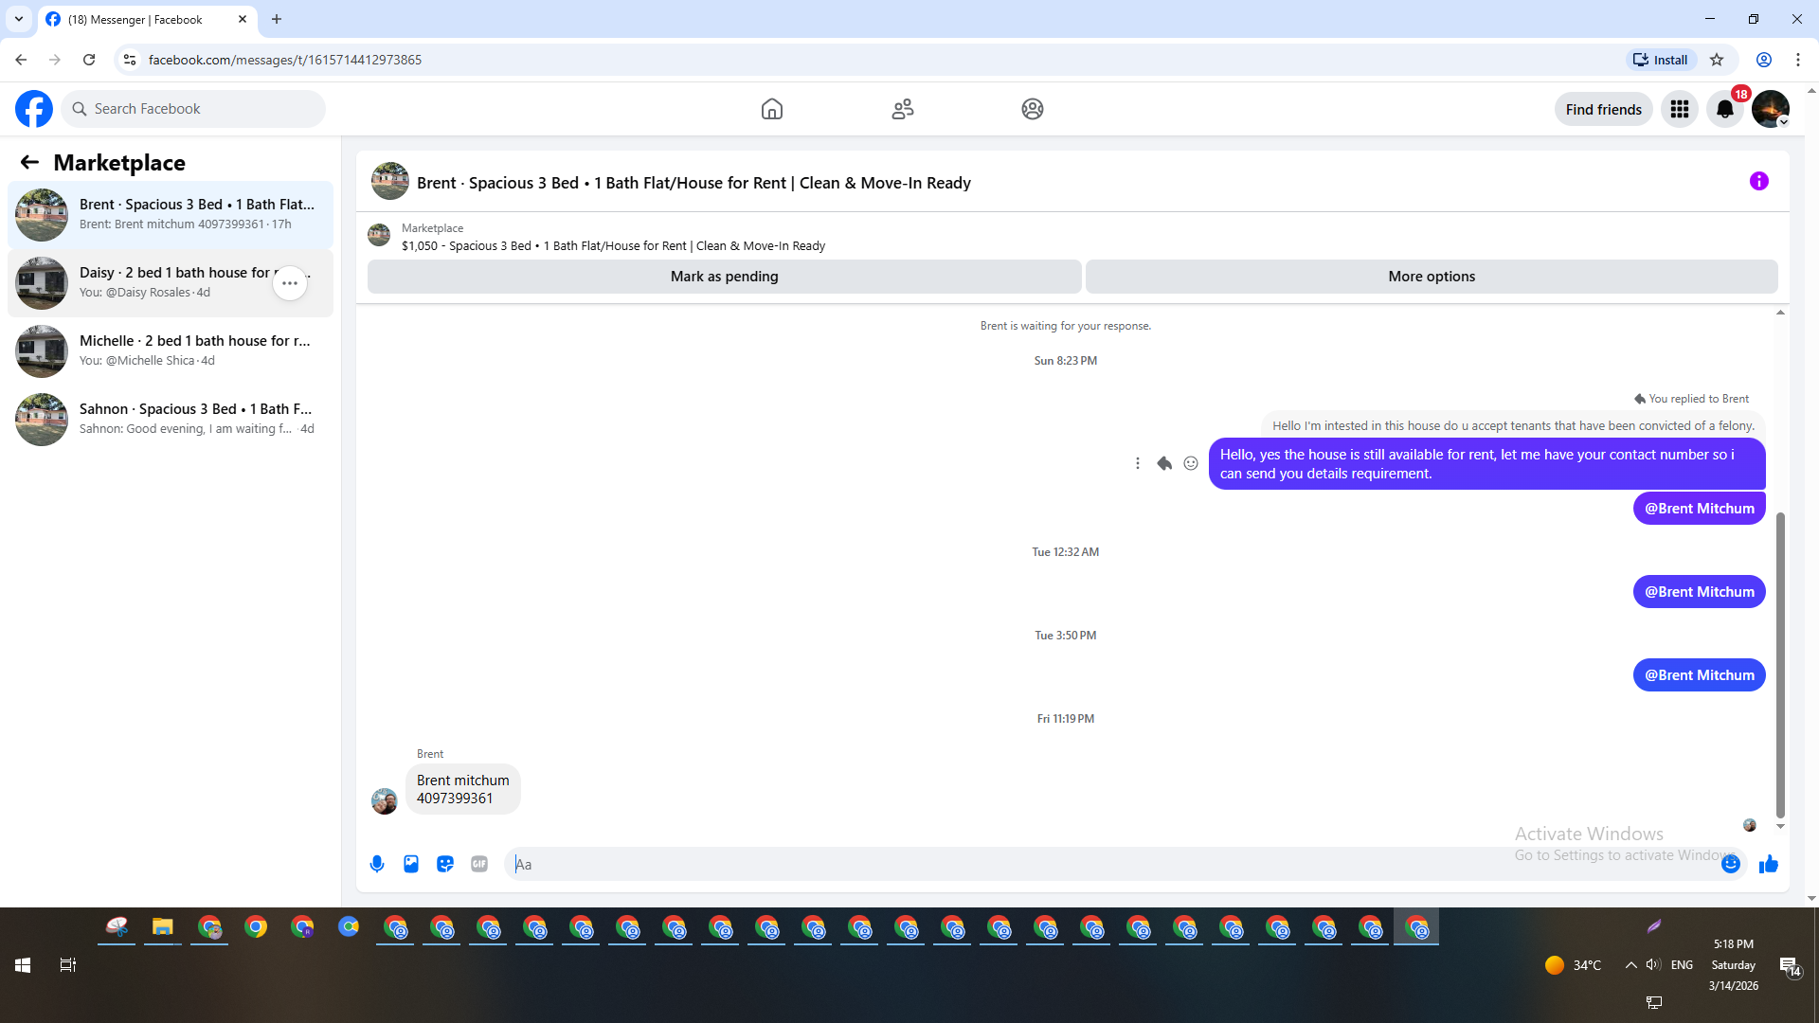Open the Friends icon in top navigation

[903, 109]
